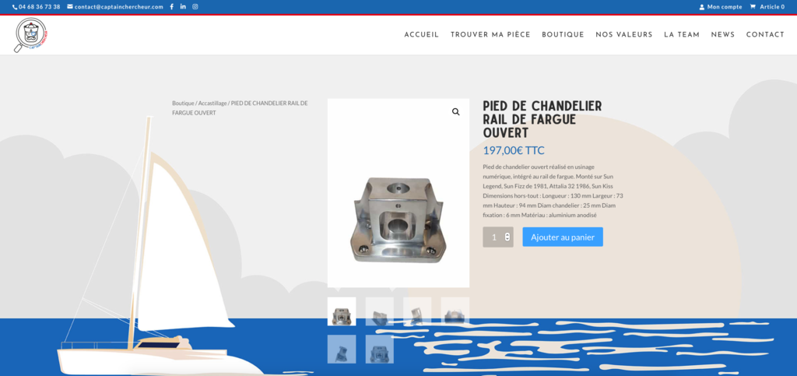Image resolution: width=797 pixels, height=376 pixels.
Task: Click the Accastillage breadcrumb link
Action: pyautogui.click(x=212, y=103)
